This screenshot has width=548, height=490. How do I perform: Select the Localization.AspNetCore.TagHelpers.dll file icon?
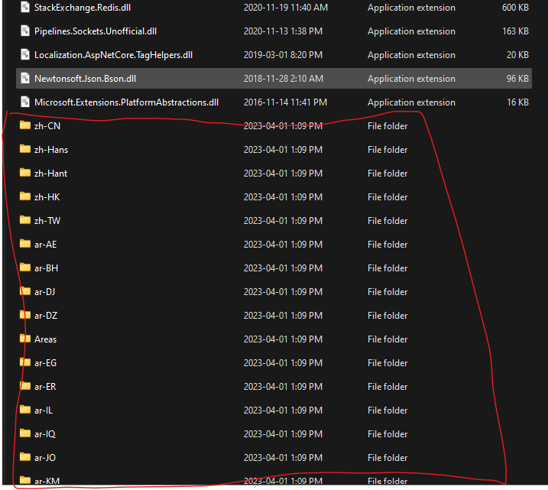point(25,55)
